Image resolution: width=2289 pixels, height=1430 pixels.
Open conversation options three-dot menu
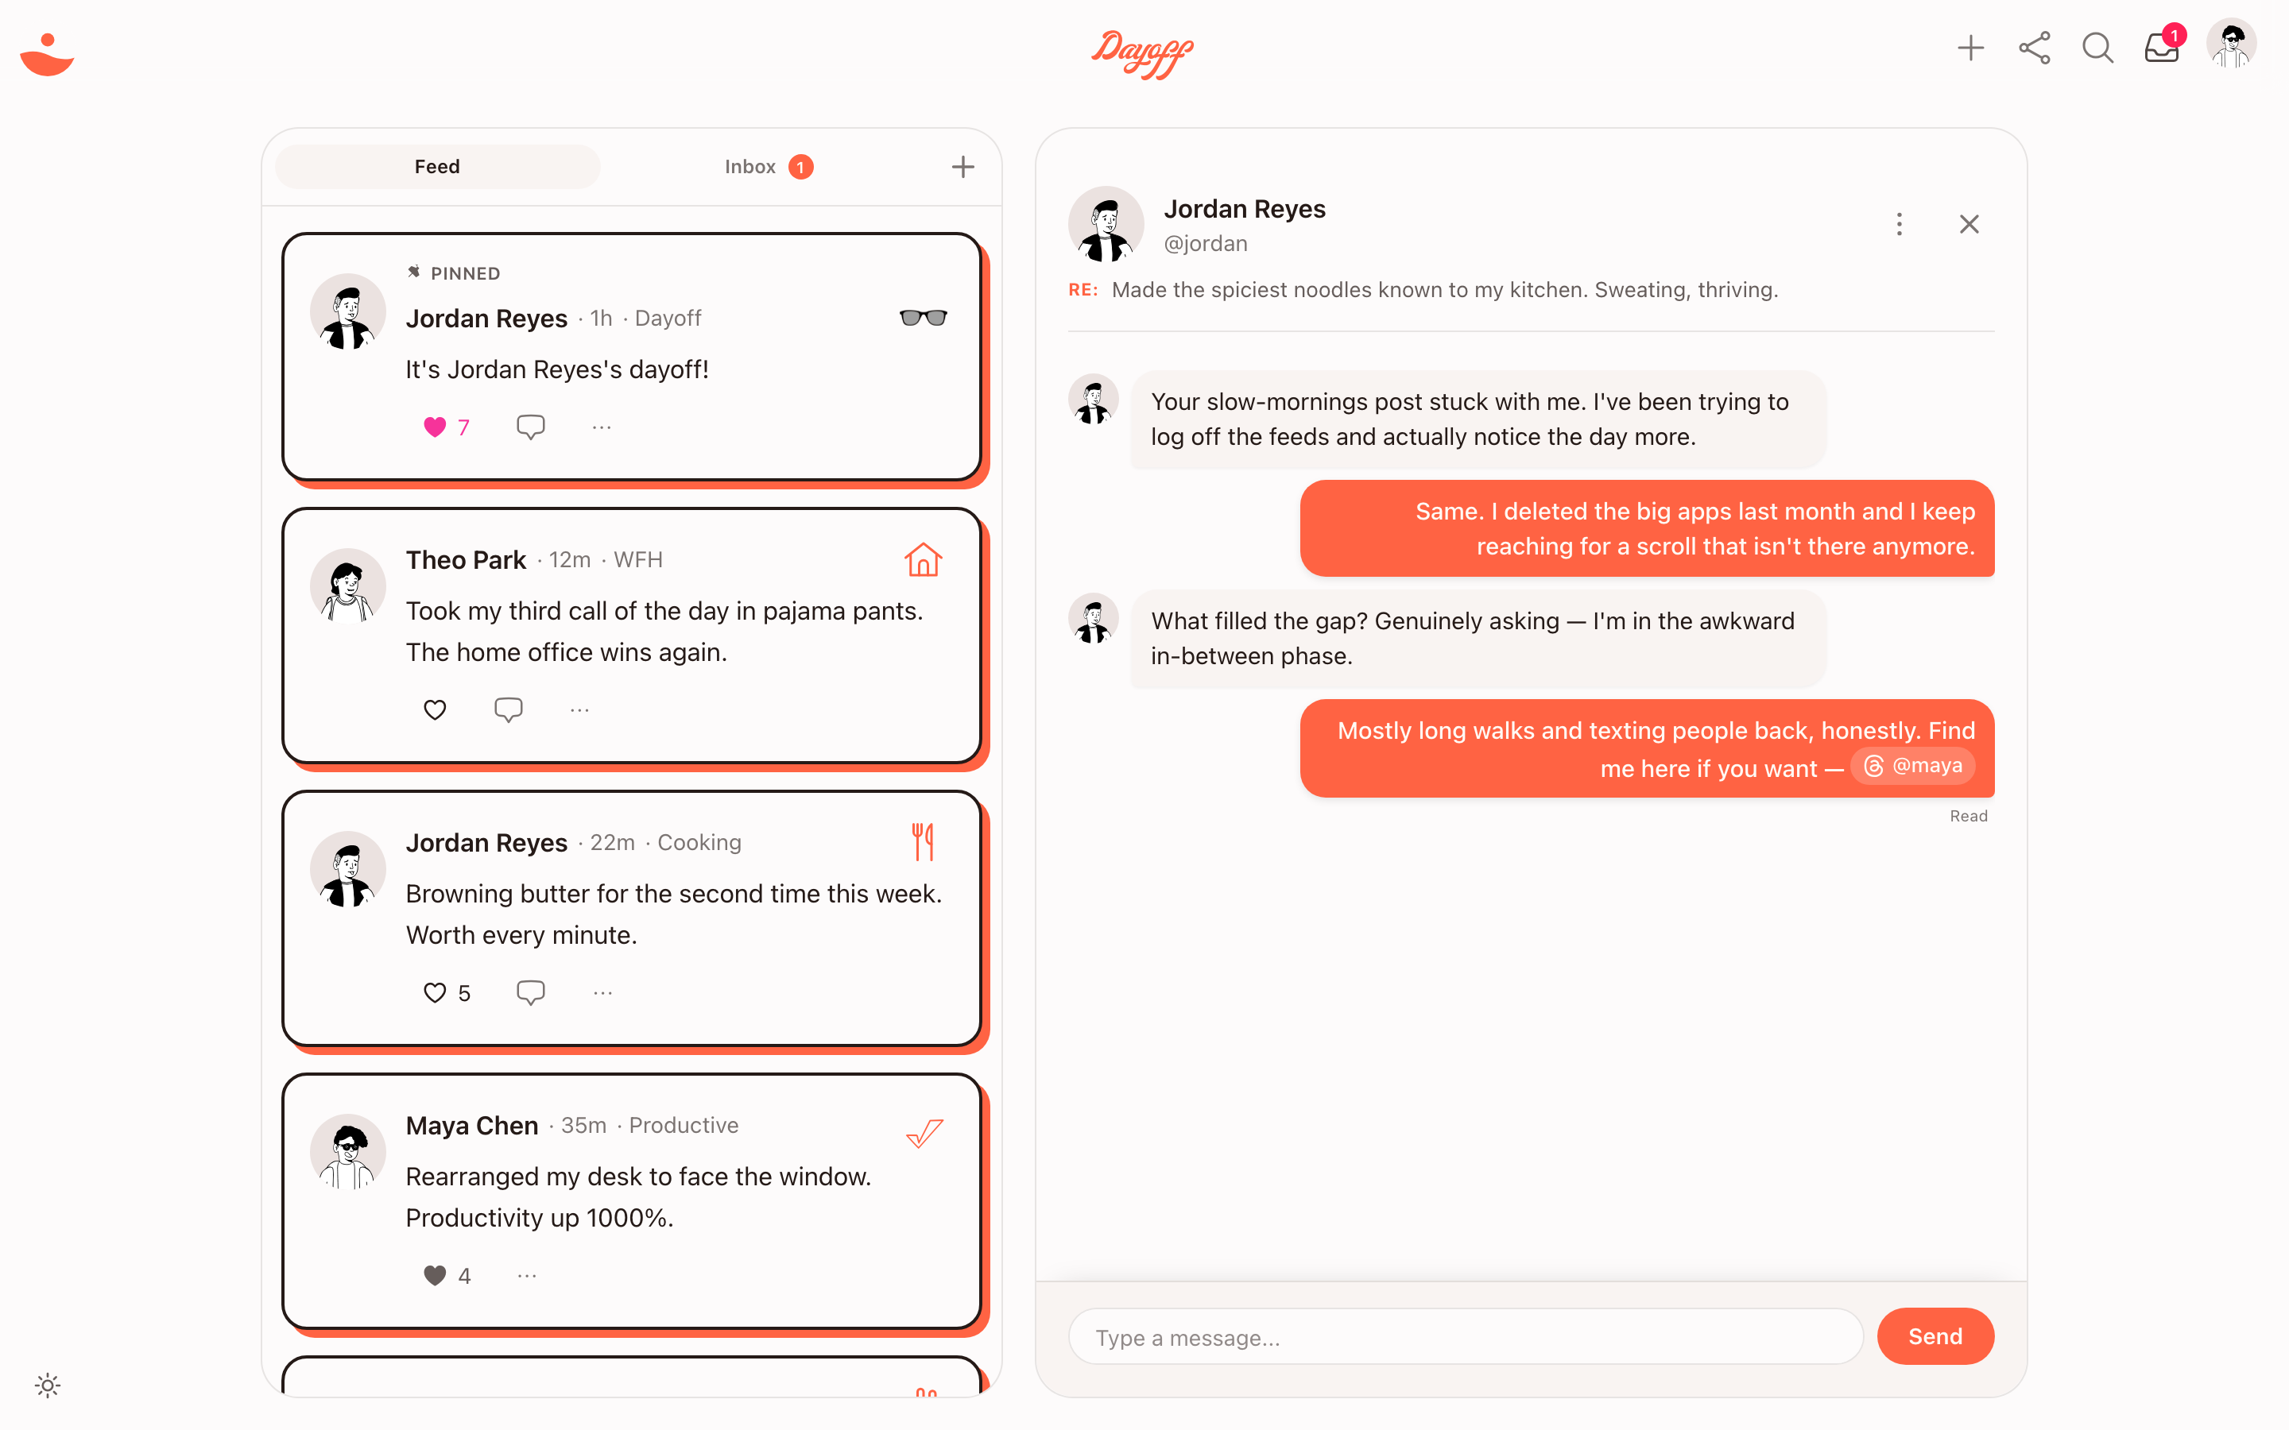[x=1898, y=224]
